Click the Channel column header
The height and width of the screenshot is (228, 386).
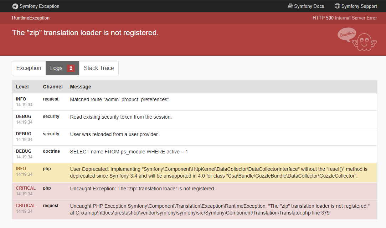click(53, 87)
